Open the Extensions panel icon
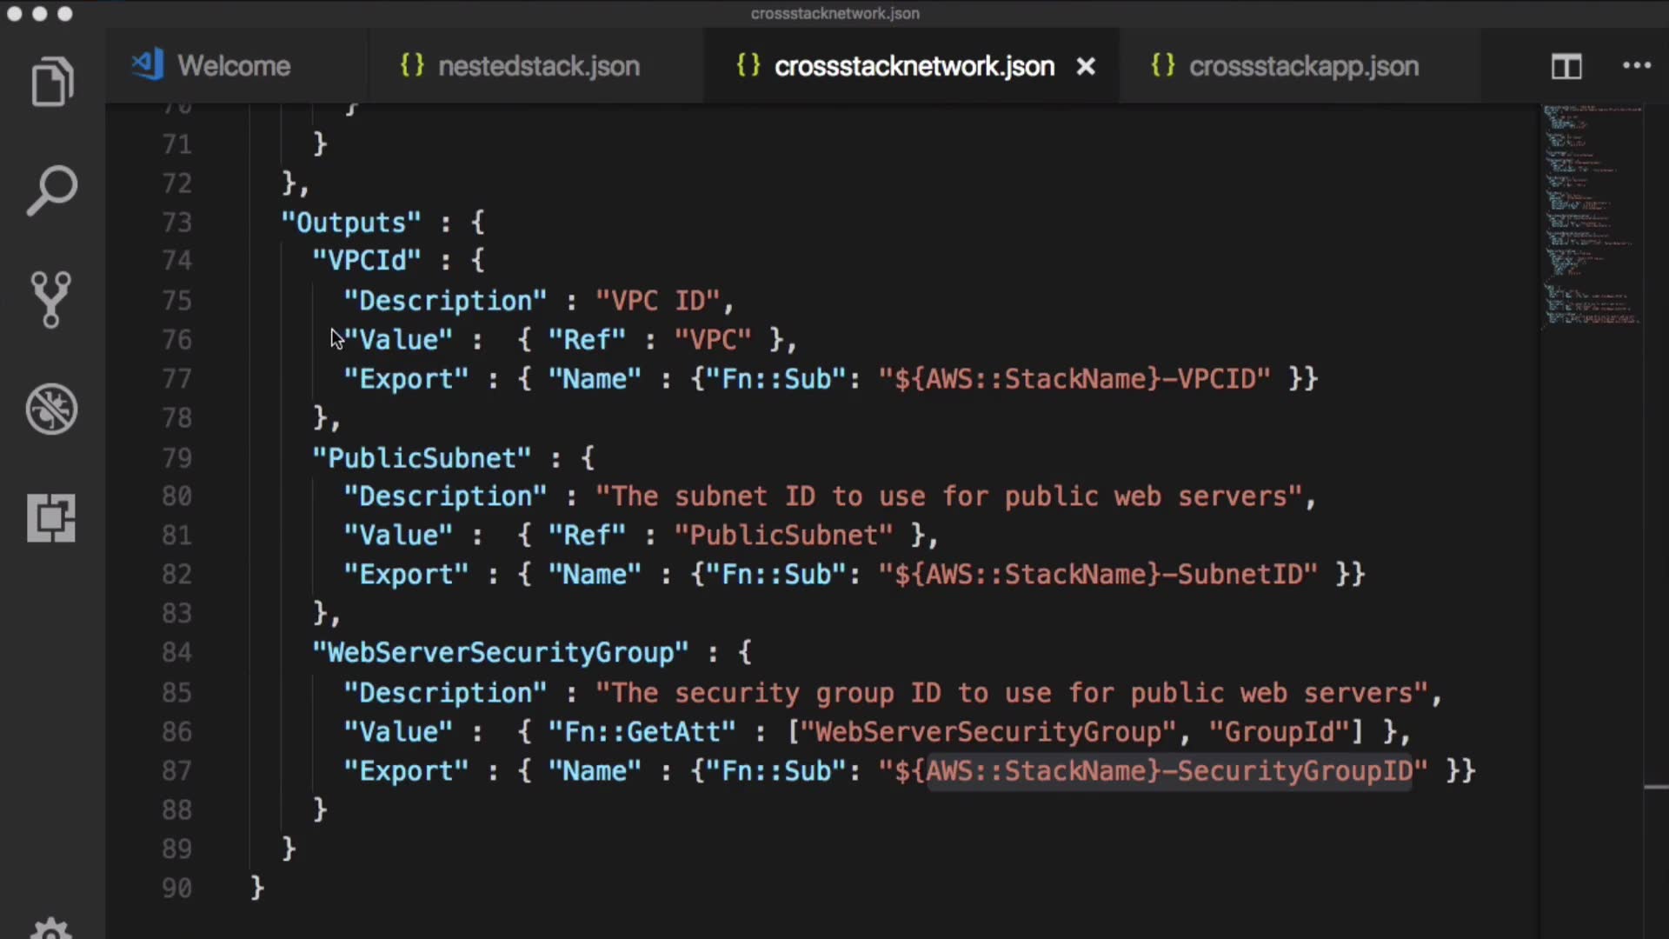This screenshot has height=939, width=1669. tap(51, 518)
